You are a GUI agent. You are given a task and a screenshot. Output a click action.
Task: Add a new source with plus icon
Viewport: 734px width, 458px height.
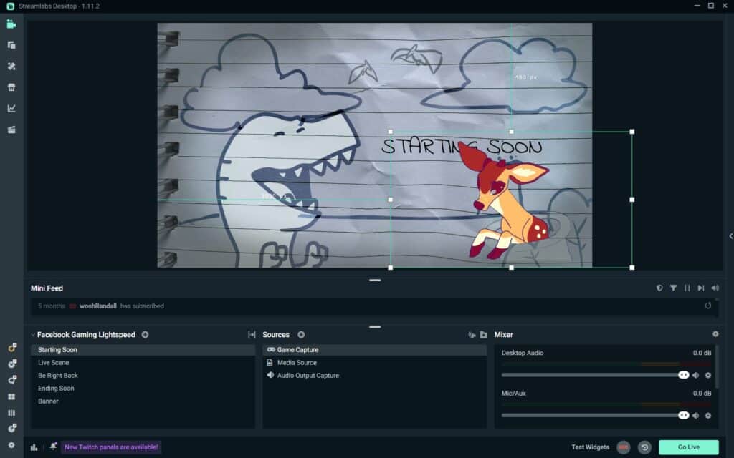click(301, 335)
